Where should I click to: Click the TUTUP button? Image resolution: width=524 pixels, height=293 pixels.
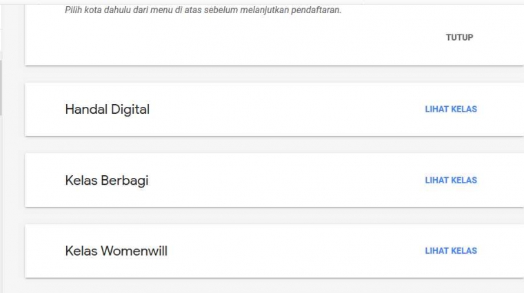click(x=459, y=37)
